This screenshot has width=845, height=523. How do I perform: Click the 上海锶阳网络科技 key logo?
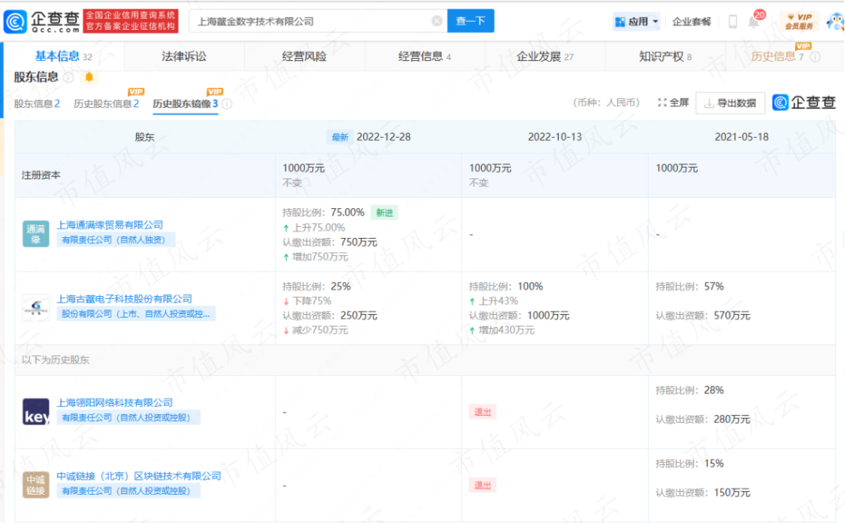tap(35, 411)
